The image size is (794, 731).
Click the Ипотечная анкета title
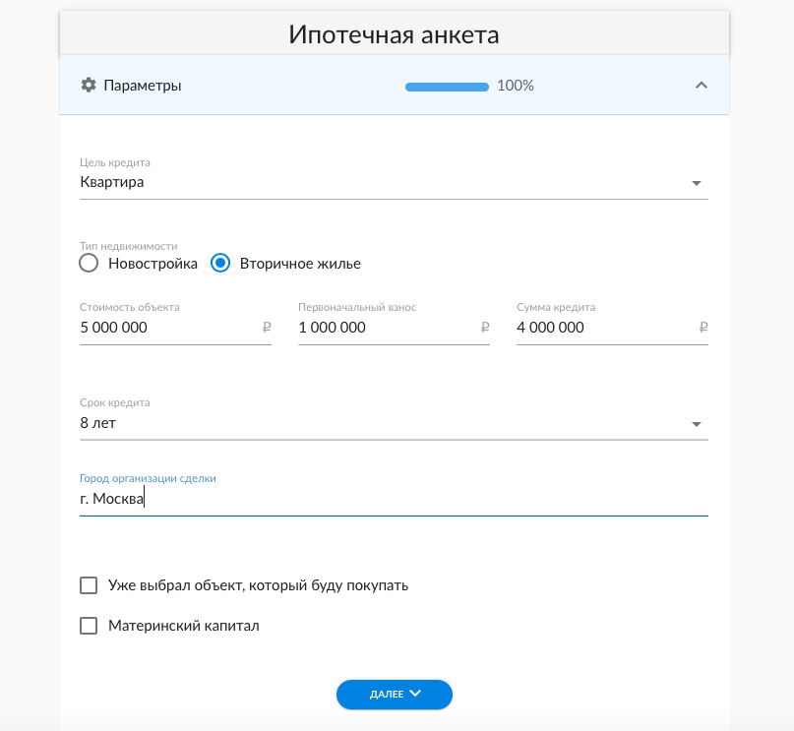coord(395,35)
